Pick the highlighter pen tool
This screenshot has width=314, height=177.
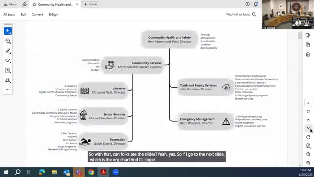pyautogui.click(x=8, y=51)
